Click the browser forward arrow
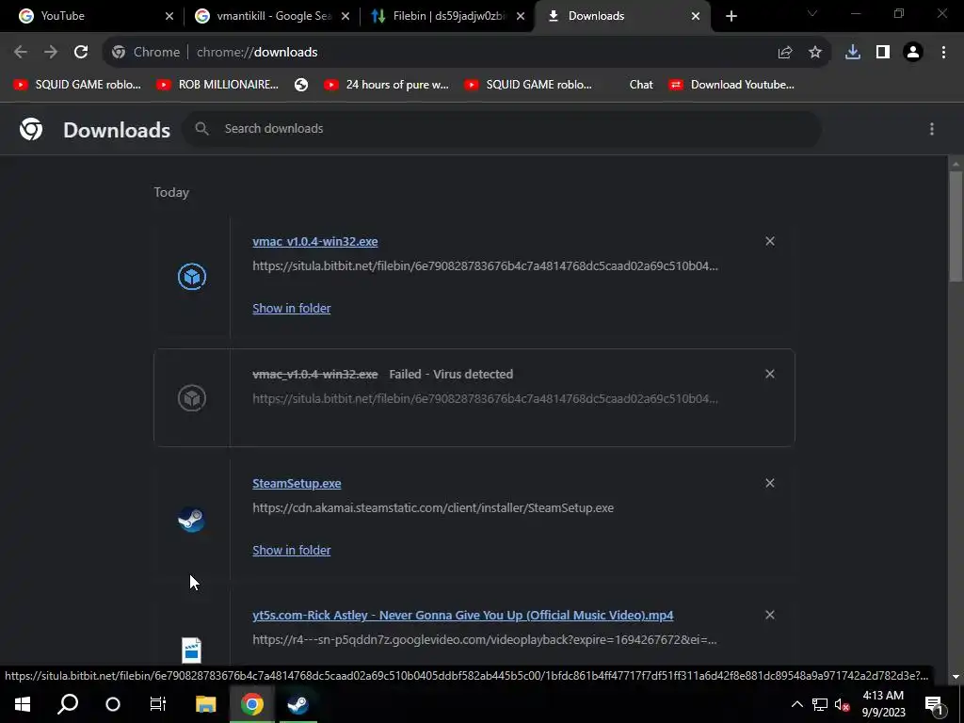Screen dimensions: 964x723 pyautogui.click(x=51, y=53)
